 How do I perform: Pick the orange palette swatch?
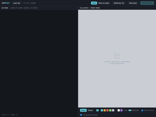[x=105, y=110]
